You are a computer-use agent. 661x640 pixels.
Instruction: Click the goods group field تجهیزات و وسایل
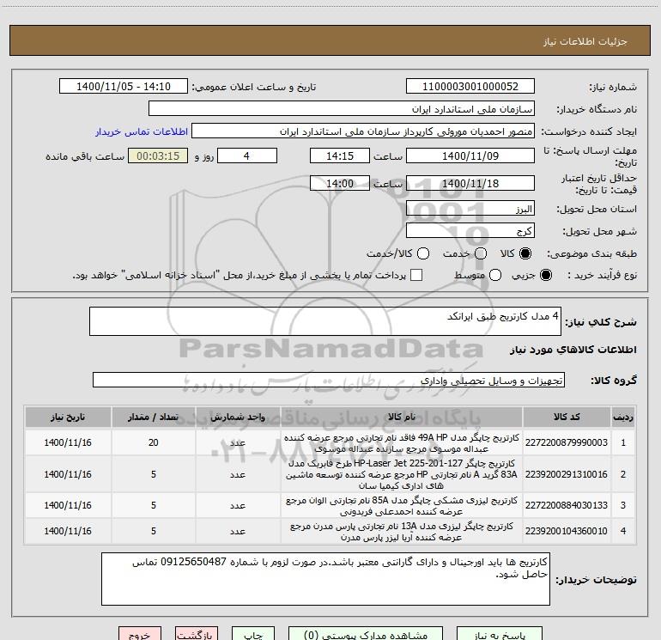pos(329,380)
